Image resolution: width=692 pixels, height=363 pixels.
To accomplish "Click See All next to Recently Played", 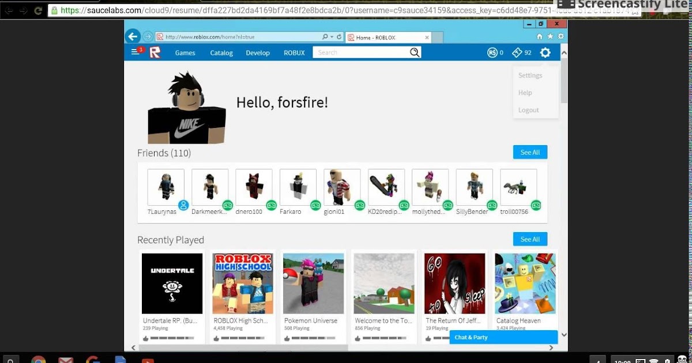I will tap(530, 239).
